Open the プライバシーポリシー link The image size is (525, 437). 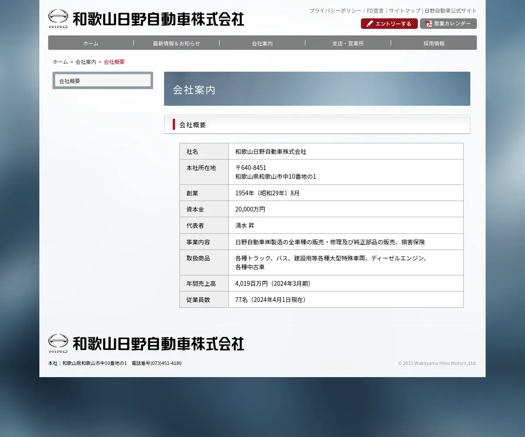tap(336, 10)
